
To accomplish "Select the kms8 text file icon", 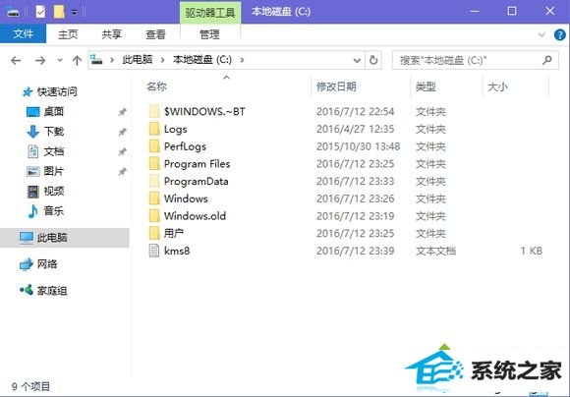I will pos(154,251).
